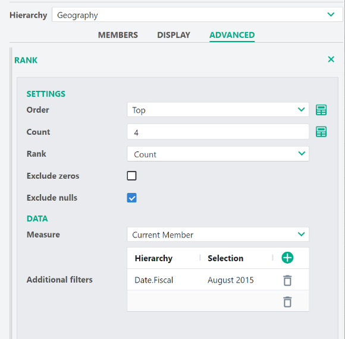Click the table icon beside Count field
This screenshot has width=345, height=339.
321,132
